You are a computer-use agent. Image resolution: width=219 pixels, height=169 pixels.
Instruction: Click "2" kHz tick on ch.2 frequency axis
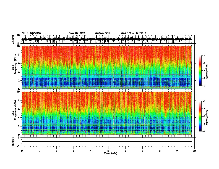coord(19,126)
